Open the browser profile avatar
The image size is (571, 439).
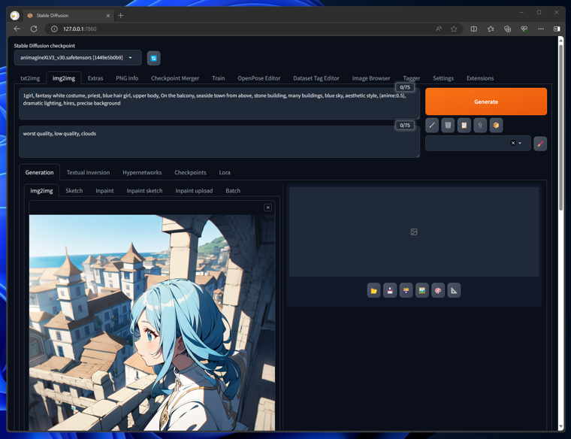click(15, 16)
